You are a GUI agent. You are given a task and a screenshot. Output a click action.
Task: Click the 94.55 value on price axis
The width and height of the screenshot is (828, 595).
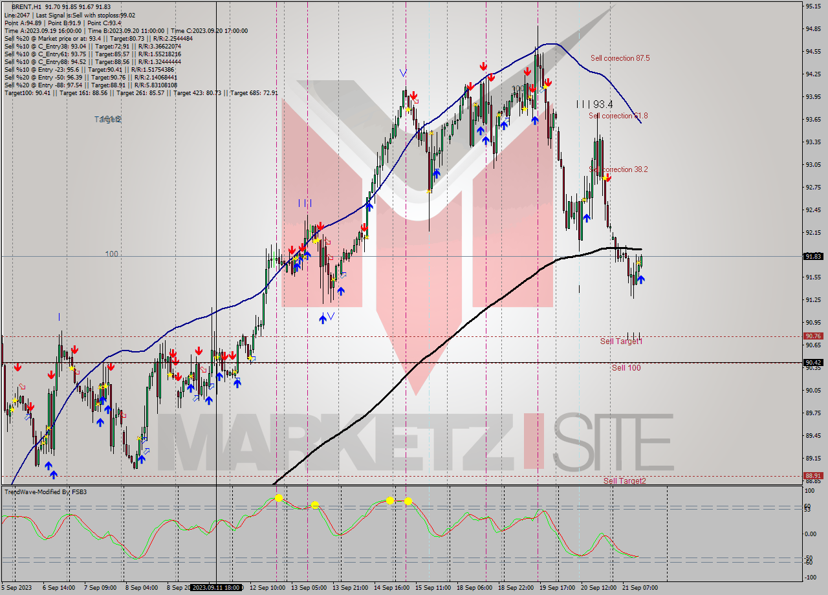pyautogui.click(x=813, y=51)
